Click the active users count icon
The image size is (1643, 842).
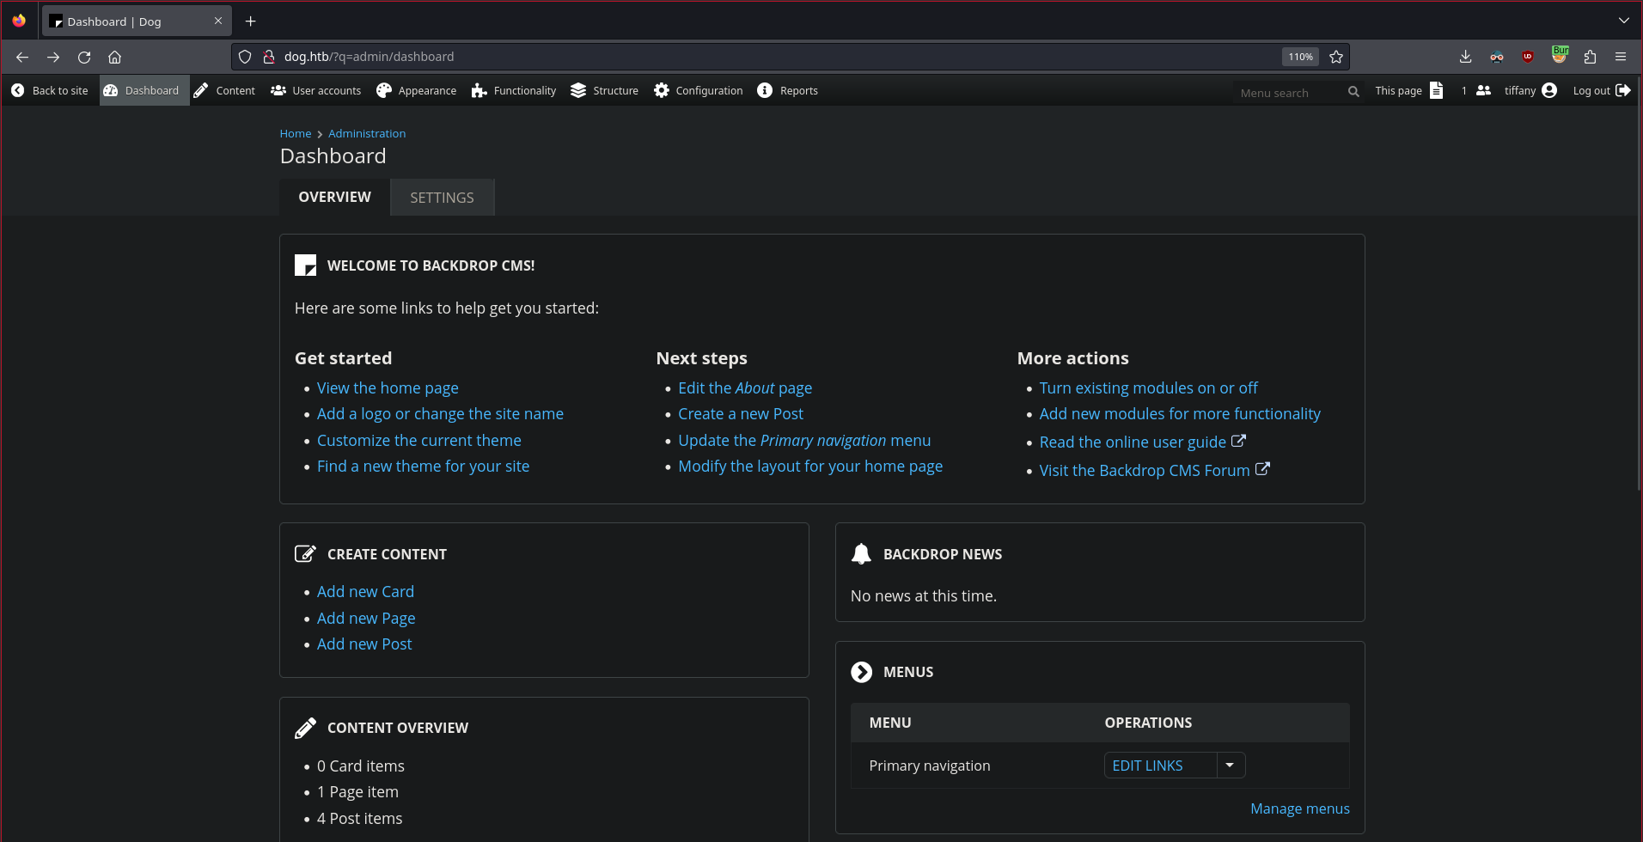click(1483, 90)
